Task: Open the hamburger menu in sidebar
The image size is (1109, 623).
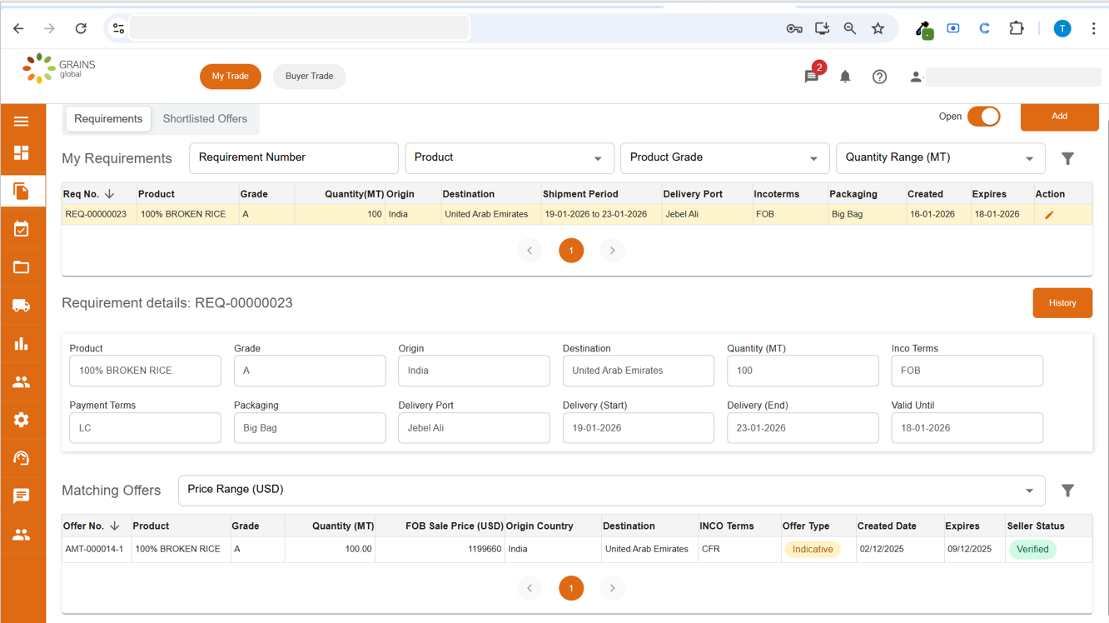Action: click(x=22, y=122)
